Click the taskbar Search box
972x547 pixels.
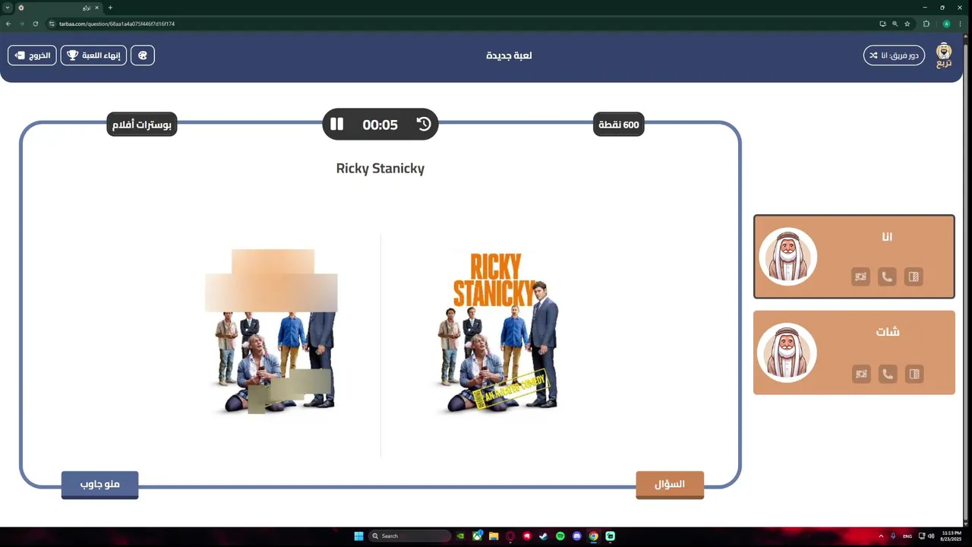410,536
